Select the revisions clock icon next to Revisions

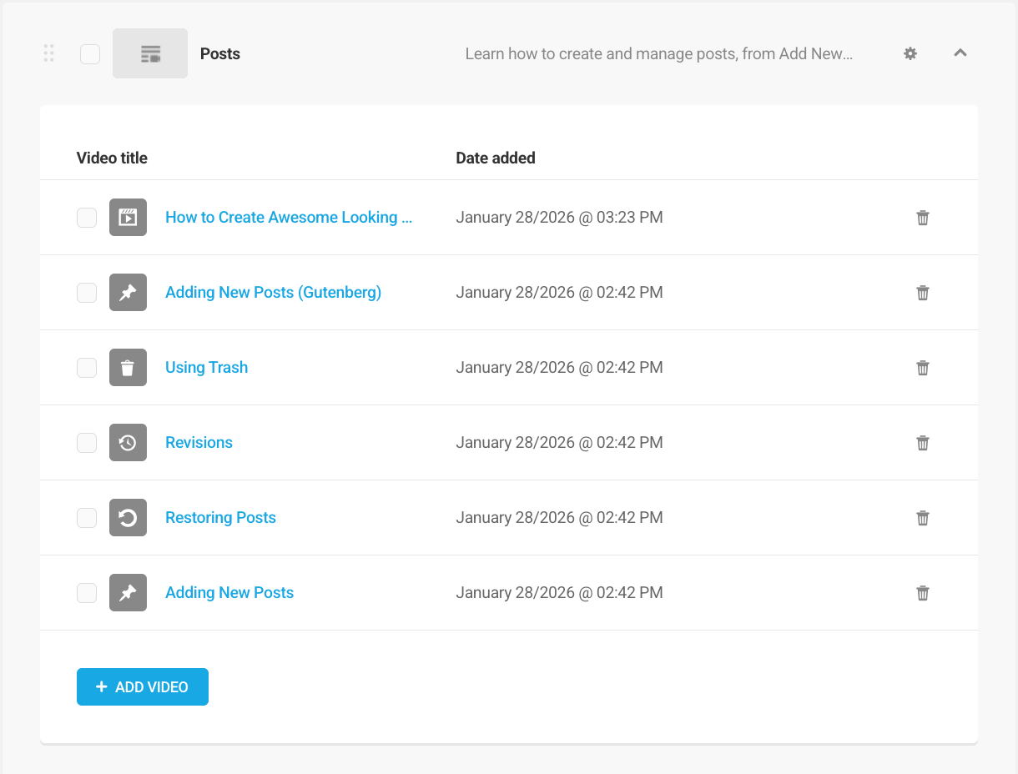point(128,442)
